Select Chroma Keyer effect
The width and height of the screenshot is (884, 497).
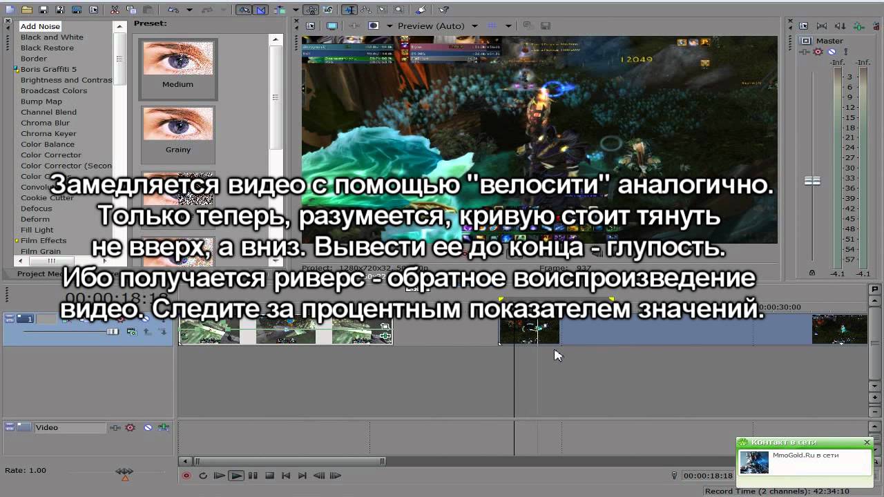48,133
